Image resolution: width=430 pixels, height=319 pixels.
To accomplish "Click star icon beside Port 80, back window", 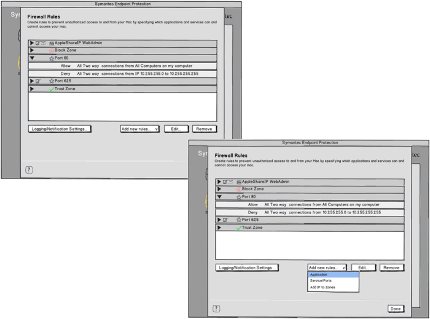I will click(52, 58).
